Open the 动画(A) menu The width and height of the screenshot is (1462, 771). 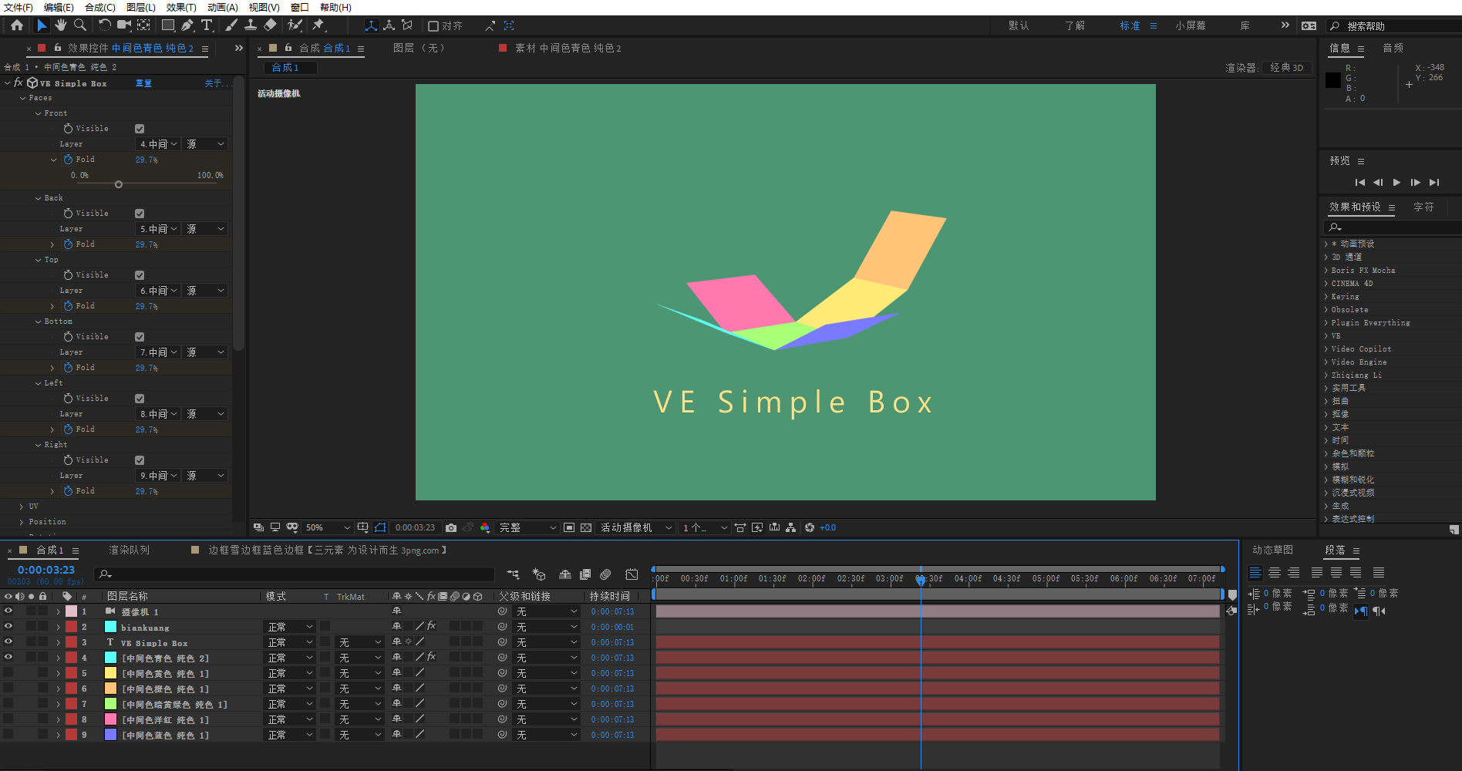(x=222, y=8)
